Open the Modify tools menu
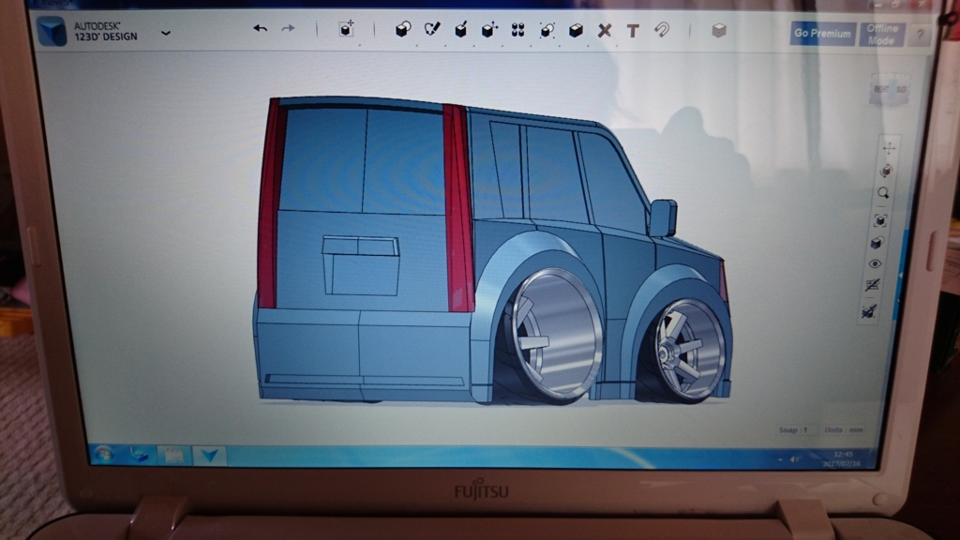The height and width of the screenshot is (540, 960). [489, 29]
